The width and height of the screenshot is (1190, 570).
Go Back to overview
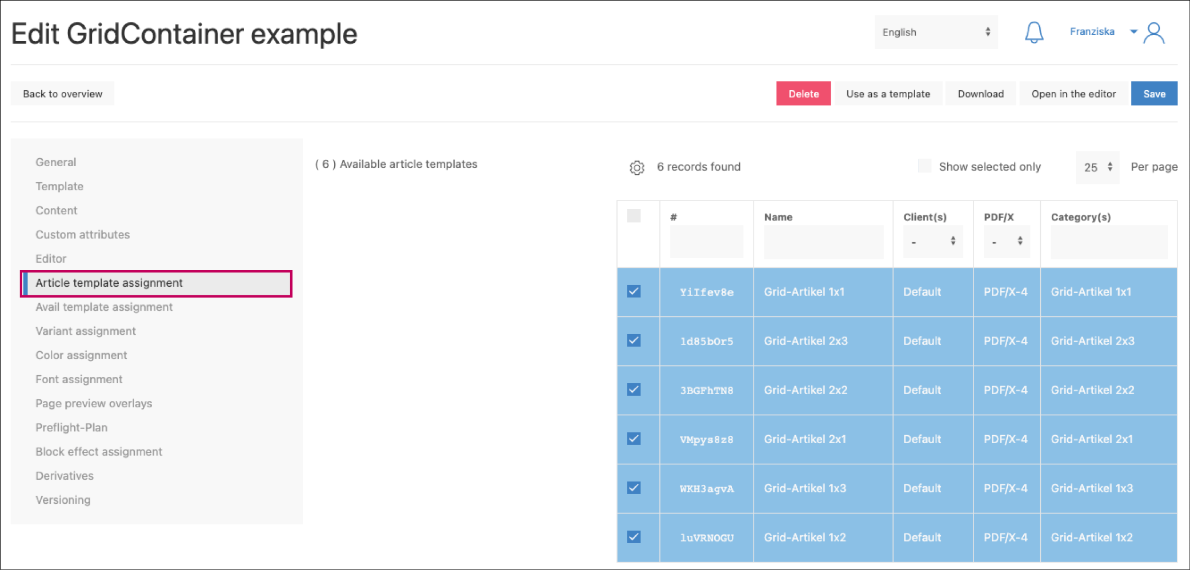click(63, 94)
